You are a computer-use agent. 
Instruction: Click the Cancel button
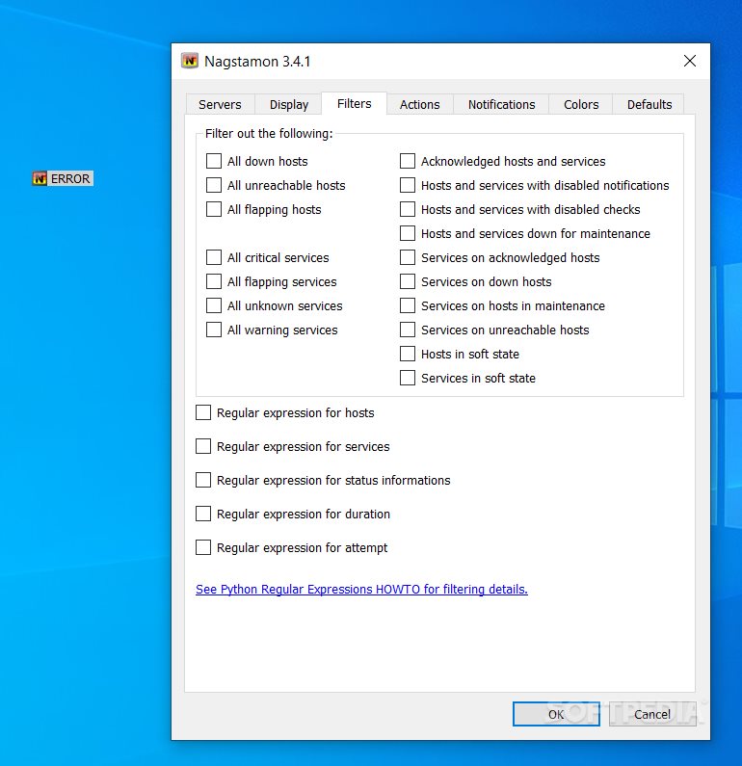coord(652,714)
